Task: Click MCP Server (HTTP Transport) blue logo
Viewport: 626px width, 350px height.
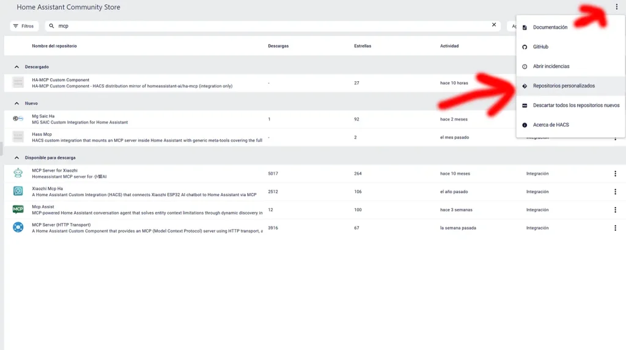Action: click(18, 227)
